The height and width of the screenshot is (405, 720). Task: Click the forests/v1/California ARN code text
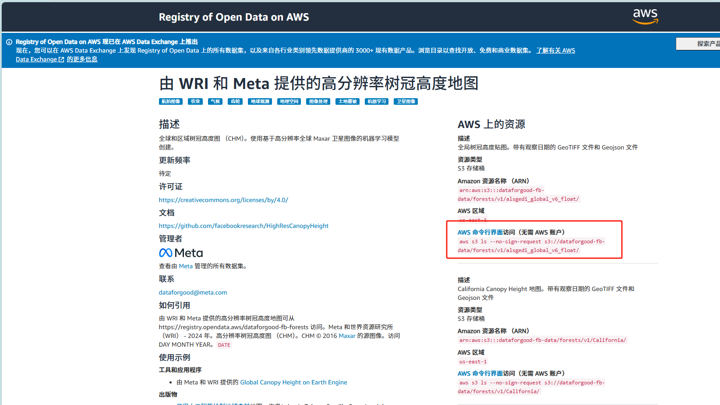click(543, 340)
